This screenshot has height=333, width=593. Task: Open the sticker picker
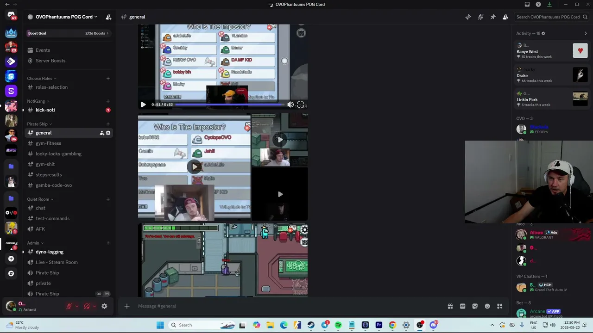click(475, 306)
